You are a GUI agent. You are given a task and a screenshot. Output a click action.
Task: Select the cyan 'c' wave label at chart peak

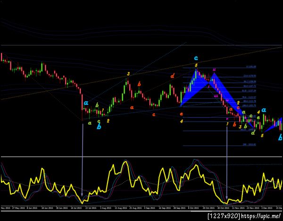(196, 58)
